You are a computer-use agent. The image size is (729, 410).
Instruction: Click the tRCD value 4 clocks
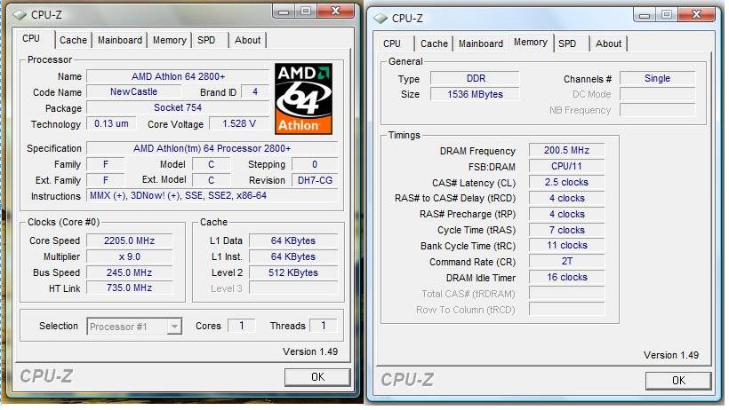pyautogui.click(x=566, y=198)
